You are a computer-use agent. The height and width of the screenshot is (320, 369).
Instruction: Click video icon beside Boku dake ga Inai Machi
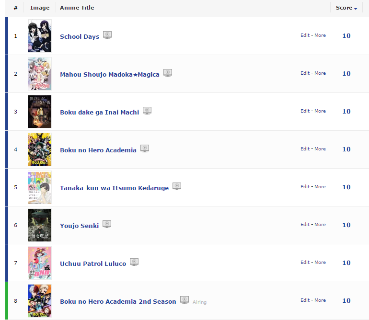pyautogui.click(x=147, y=111)
